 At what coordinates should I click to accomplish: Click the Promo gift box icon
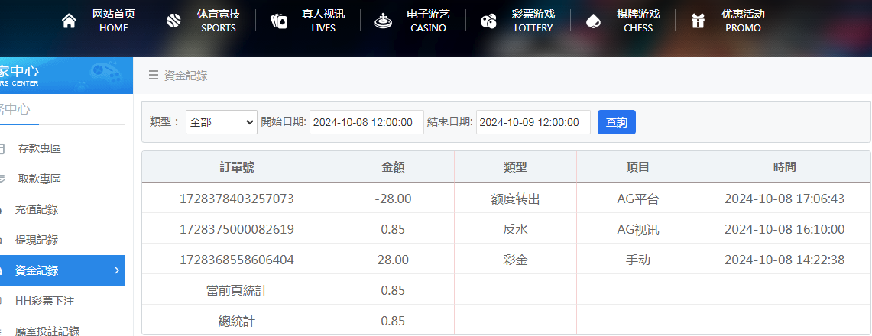pos(698,21)
